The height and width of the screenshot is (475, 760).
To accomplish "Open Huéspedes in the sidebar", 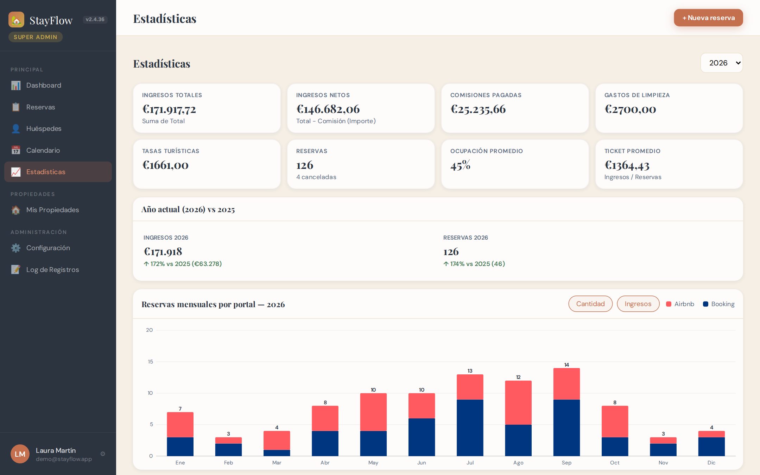I will coord(58,129).
